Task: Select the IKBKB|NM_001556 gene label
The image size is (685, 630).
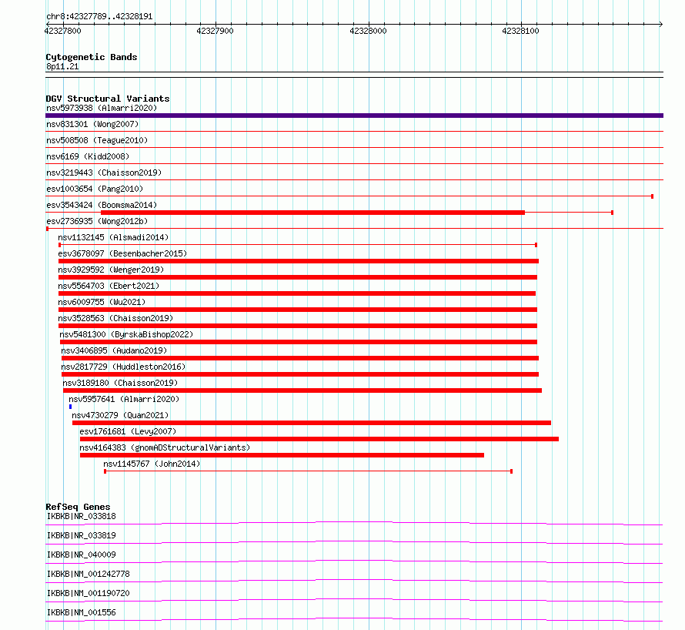Action: (82, 612)
